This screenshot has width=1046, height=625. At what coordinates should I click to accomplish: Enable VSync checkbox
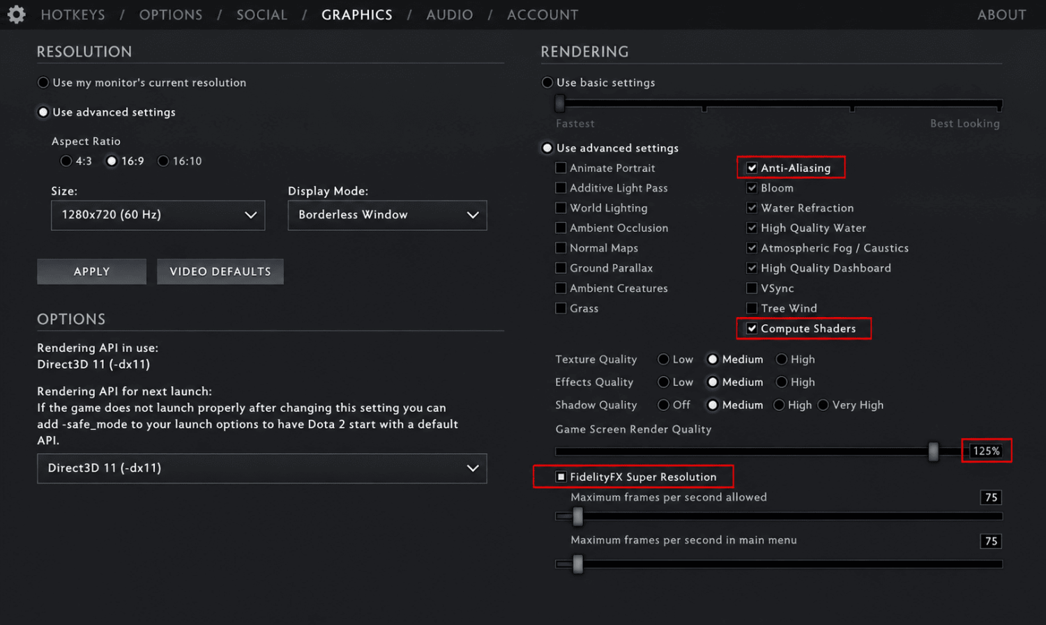coord(752,288)
